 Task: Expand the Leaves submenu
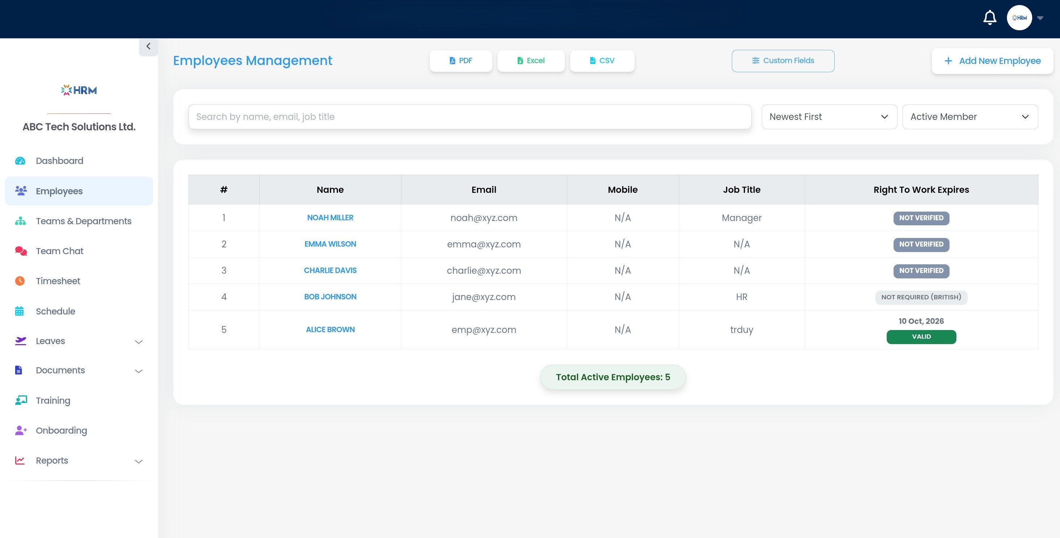[139, 342]
